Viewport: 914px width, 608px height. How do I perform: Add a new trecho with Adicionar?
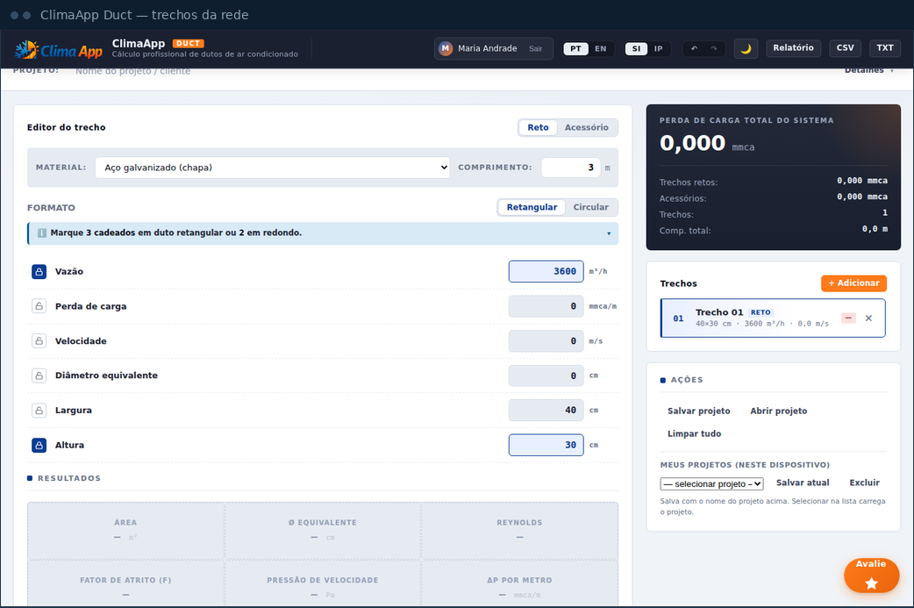854,283
